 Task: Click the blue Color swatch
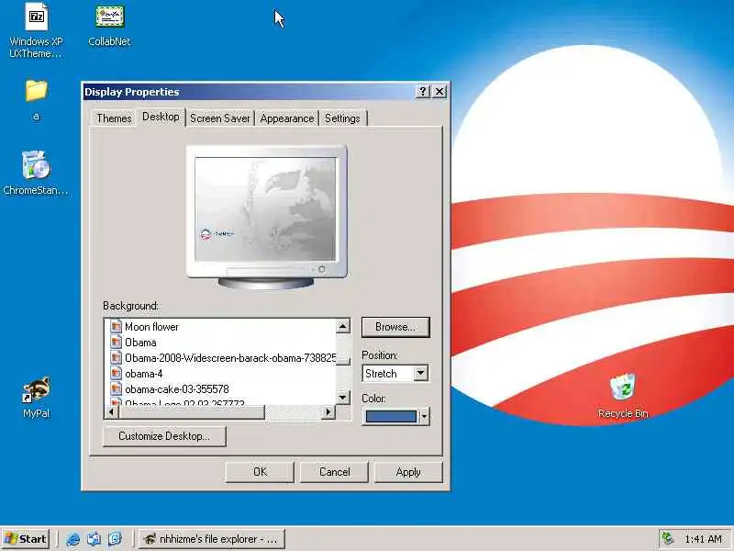(x=391, y=416)
